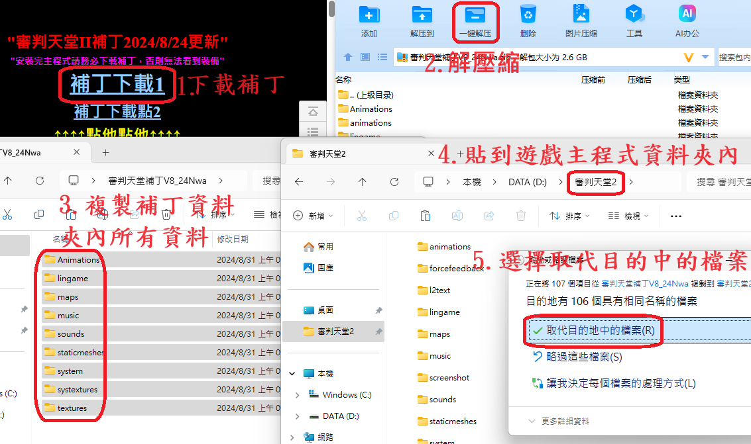Close the V8_24Nwa explorer tab

pyautogui.click(x=77, y=152)
